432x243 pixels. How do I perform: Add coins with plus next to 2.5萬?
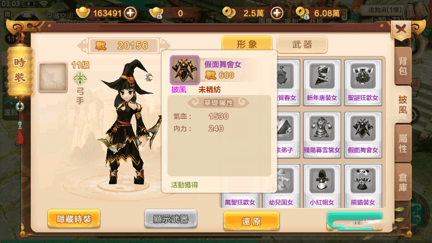coord(277,13)
